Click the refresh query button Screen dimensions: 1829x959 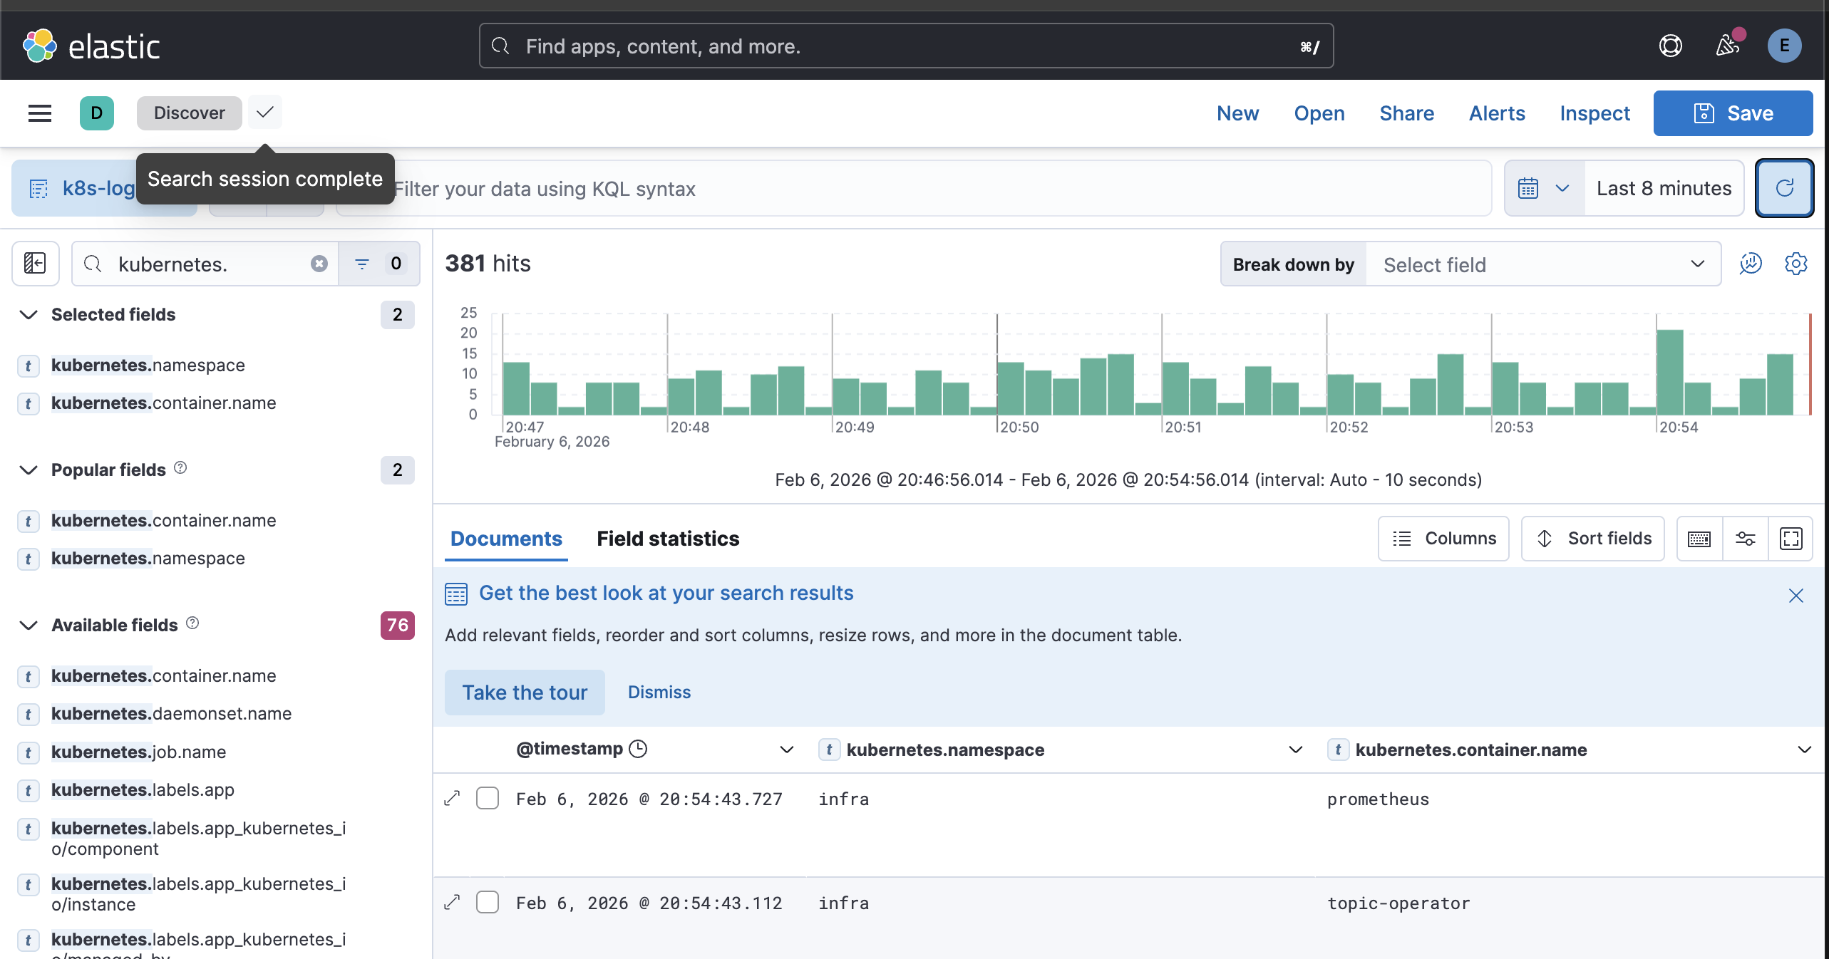click(x=1784, y=188)
